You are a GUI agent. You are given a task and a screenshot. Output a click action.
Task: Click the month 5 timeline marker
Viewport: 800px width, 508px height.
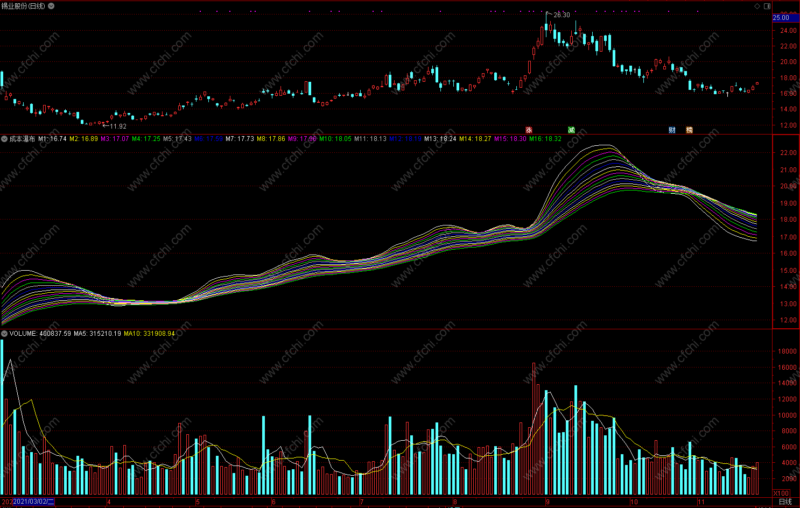pyautogui.click(x=198, y=502)
